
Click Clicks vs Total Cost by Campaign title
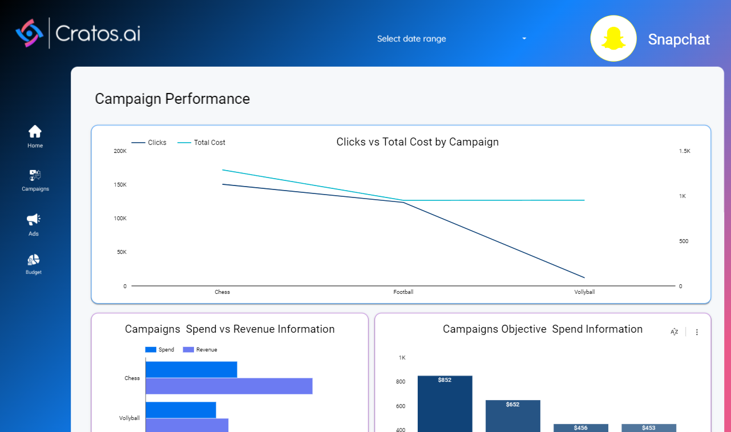click(x=418, y=142)
